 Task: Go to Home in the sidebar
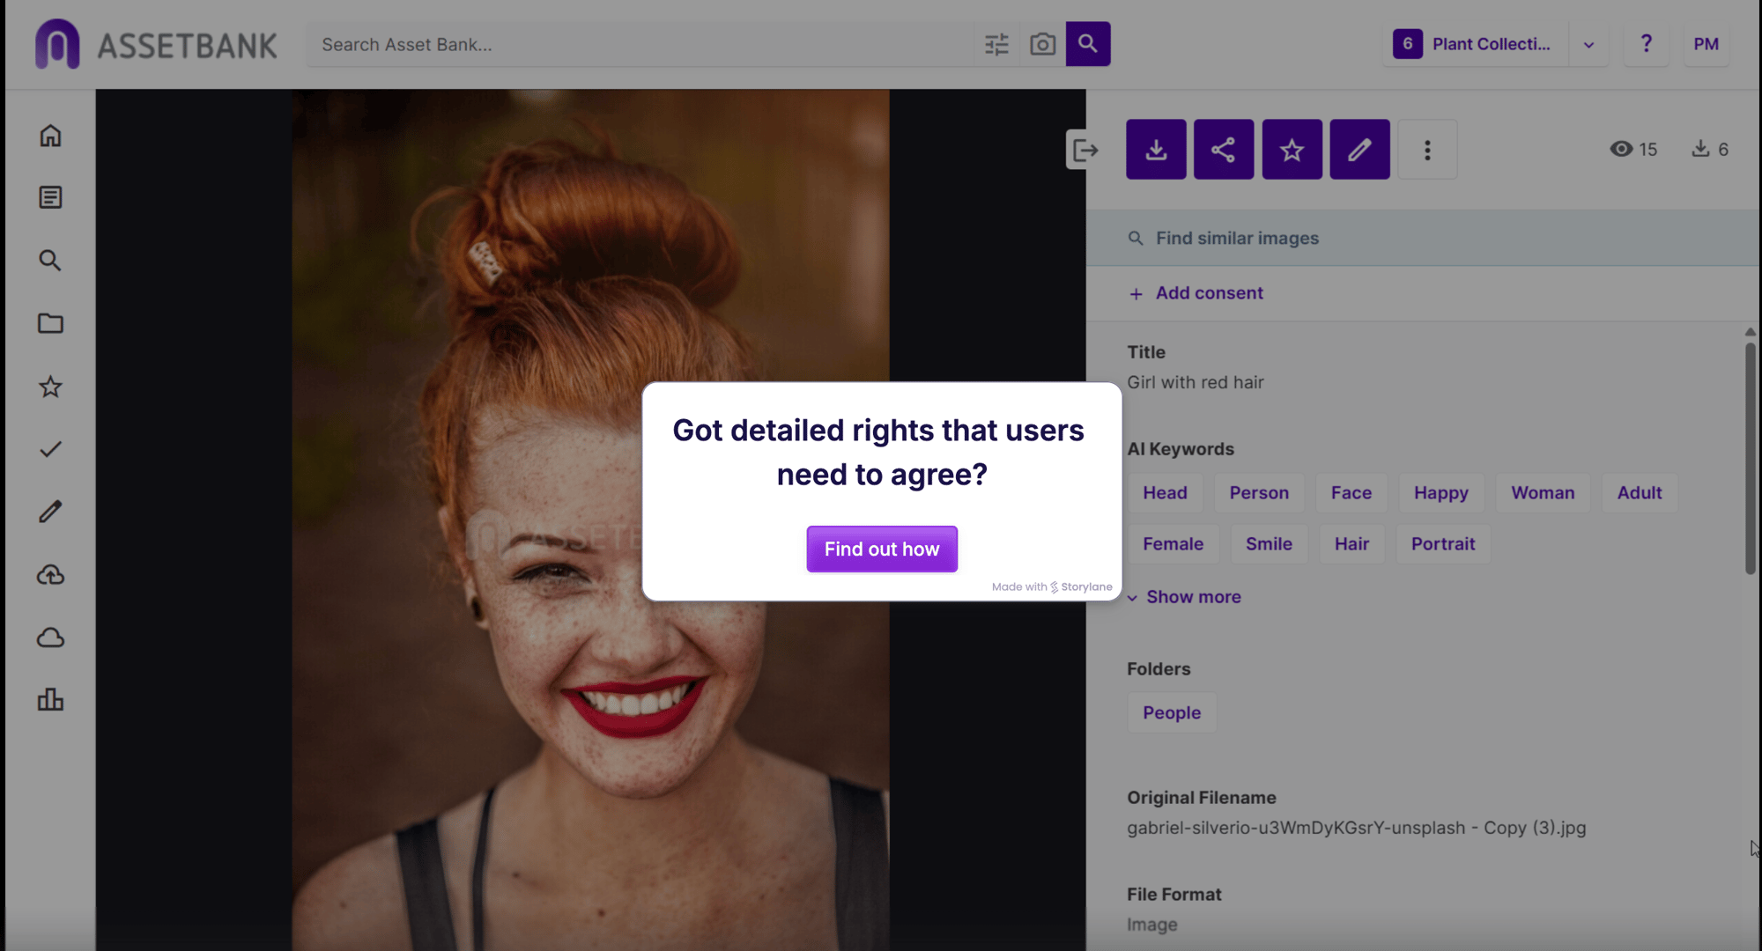coord(50,135)
